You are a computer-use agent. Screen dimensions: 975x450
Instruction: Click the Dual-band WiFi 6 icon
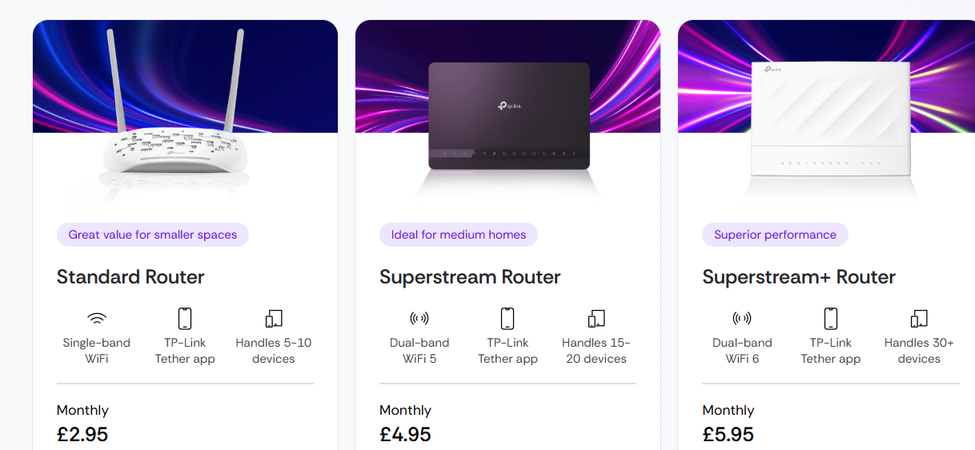coord(742,319)
